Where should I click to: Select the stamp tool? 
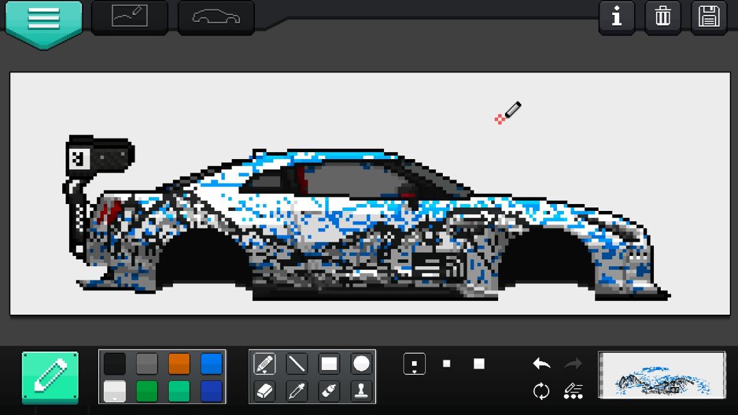pos(361,390)
